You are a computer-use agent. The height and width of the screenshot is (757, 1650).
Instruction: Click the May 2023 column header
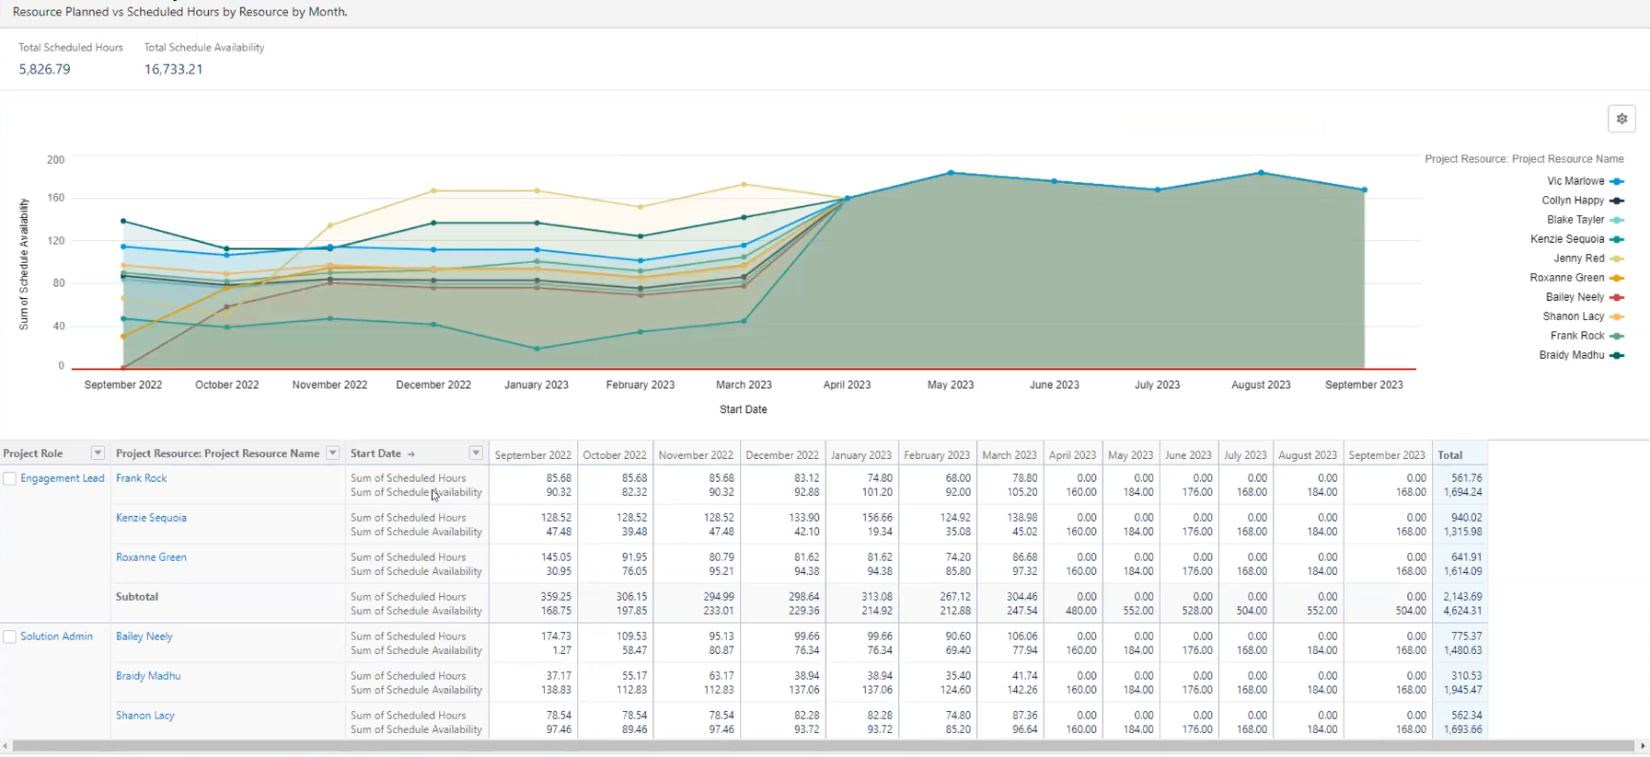pos(1131,455)
